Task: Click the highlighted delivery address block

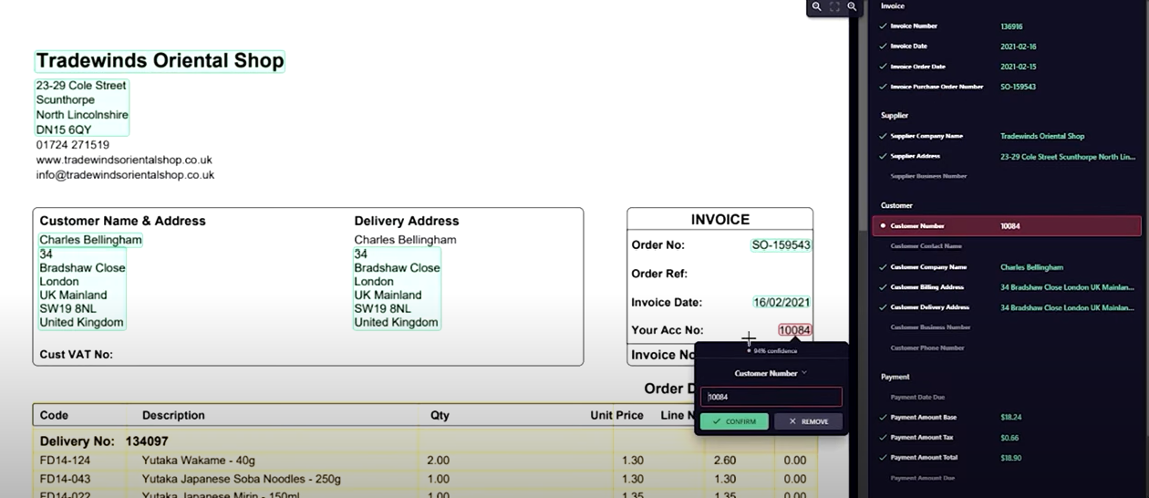Action: click(x=397, y=288)
